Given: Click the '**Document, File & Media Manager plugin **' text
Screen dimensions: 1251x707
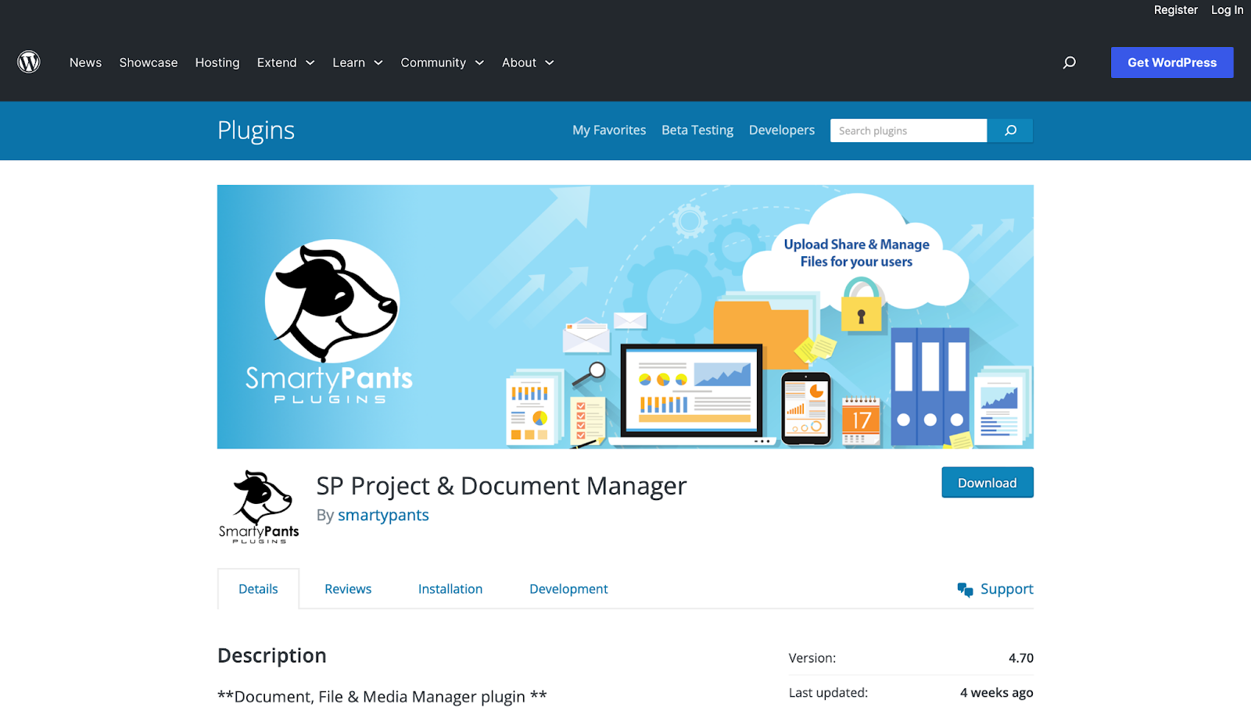Looking at the screenshot, I should 382,697.
